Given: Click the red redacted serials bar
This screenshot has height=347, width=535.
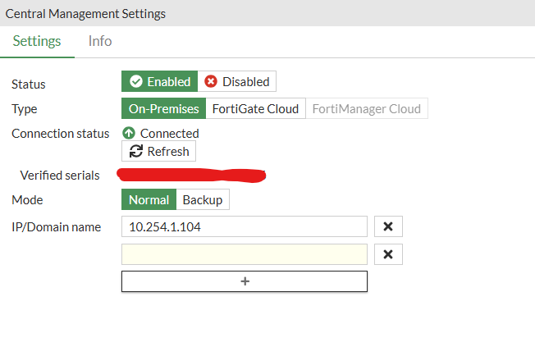Looking at the screenshot, I should pos(191,175).
